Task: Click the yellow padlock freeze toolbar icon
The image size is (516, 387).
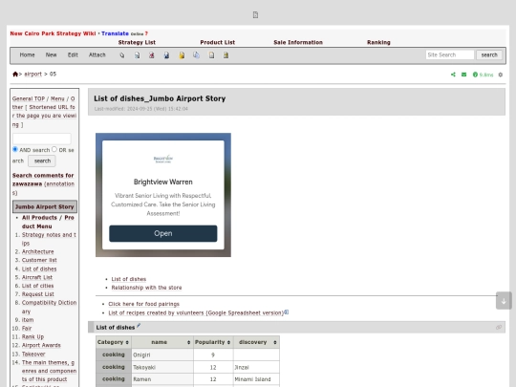Action: pyautogui.click(x=182, y=55)
